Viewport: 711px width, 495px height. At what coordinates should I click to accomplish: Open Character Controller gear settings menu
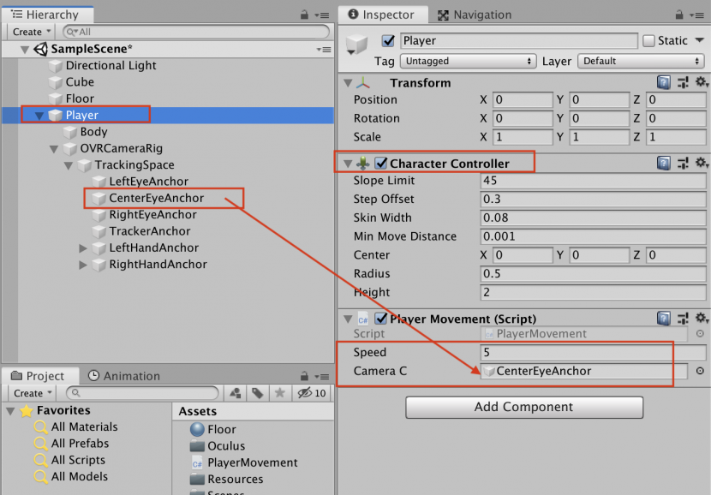[x=702, y=163]
